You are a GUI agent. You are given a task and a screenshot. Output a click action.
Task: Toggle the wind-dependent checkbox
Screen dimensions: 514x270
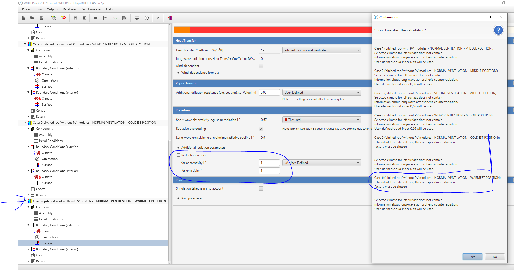pos(261,66)
